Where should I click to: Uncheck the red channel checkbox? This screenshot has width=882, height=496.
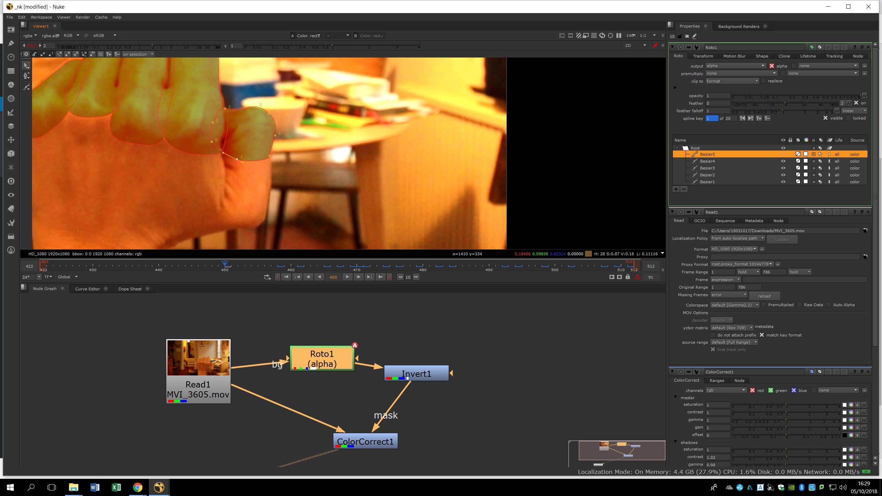point(752,390)
